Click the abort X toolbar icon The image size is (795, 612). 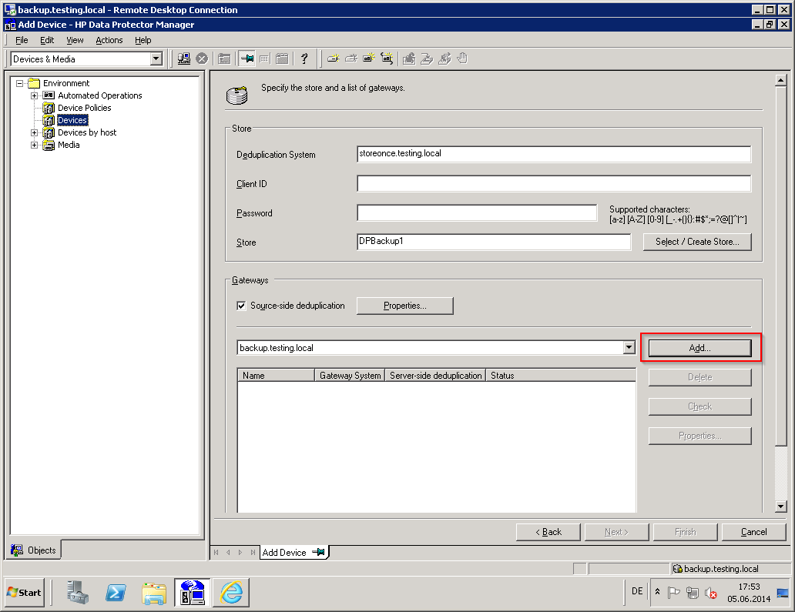click(202, 59)
